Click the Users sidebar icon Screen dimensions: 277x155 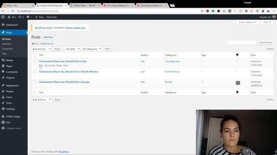tap(3, 97)
